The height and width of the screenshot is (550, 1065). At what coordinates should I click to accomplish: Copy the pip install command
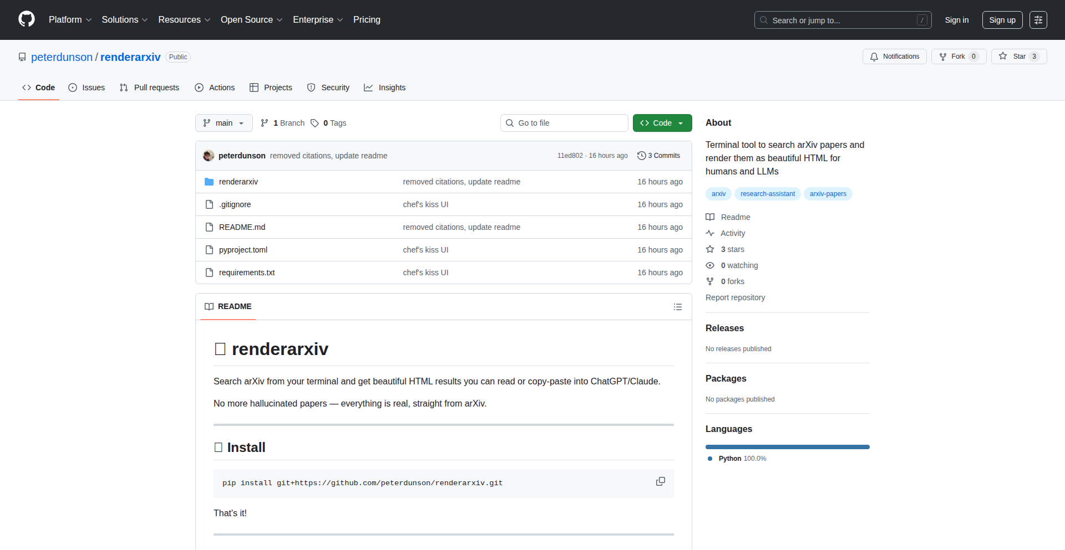point(660,481)
